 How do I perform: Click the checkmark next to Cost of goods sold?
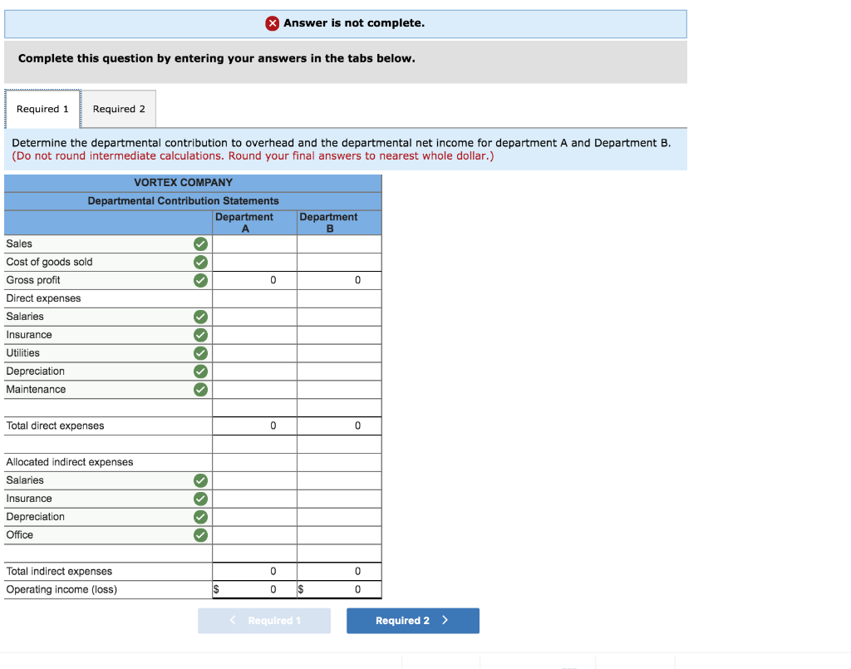tap(200, 262)
